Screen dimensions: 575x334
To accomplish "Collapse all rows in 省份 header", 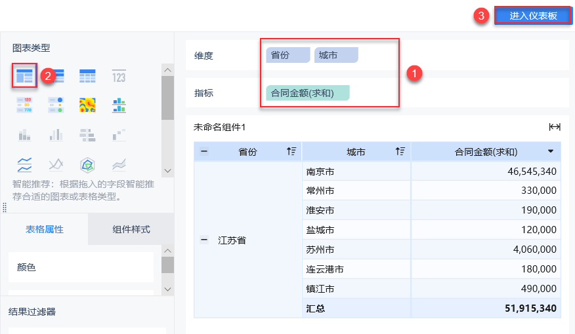I will tap(203, 152).
